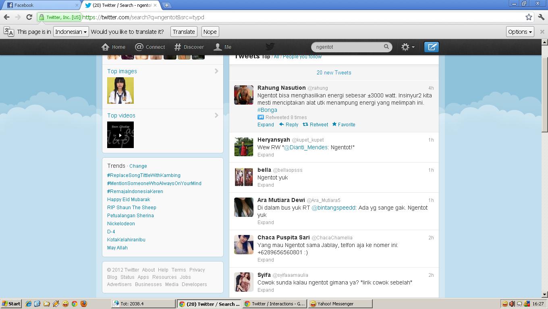Image resolution: width=548 pixels, height=309 pixels.
Task: Open the Me profile page
Action: 222,47
